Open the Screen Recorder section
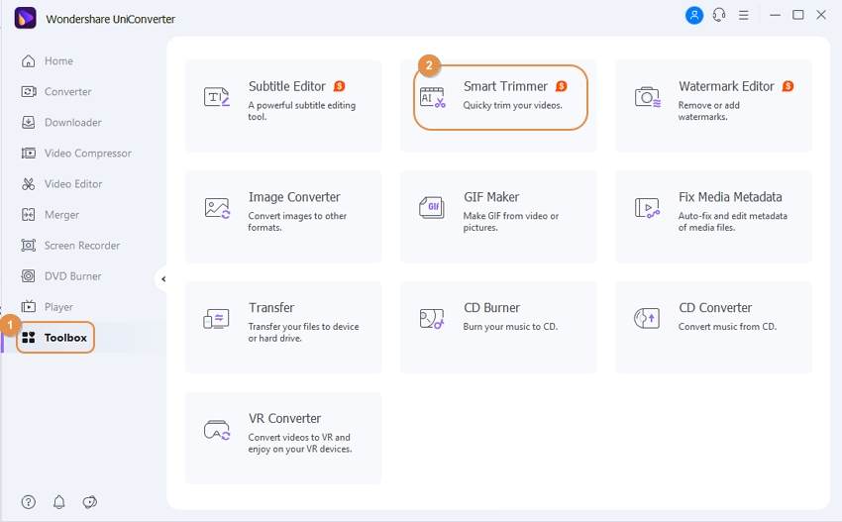 coord(81,246)
